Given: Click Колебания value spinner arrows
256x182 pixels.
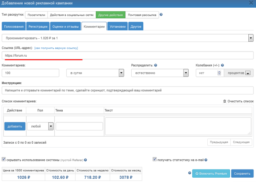Looking at the screenshot, I should click(219, 73).
